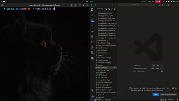Open Customize Layout button in title bar

click(160, 5)
